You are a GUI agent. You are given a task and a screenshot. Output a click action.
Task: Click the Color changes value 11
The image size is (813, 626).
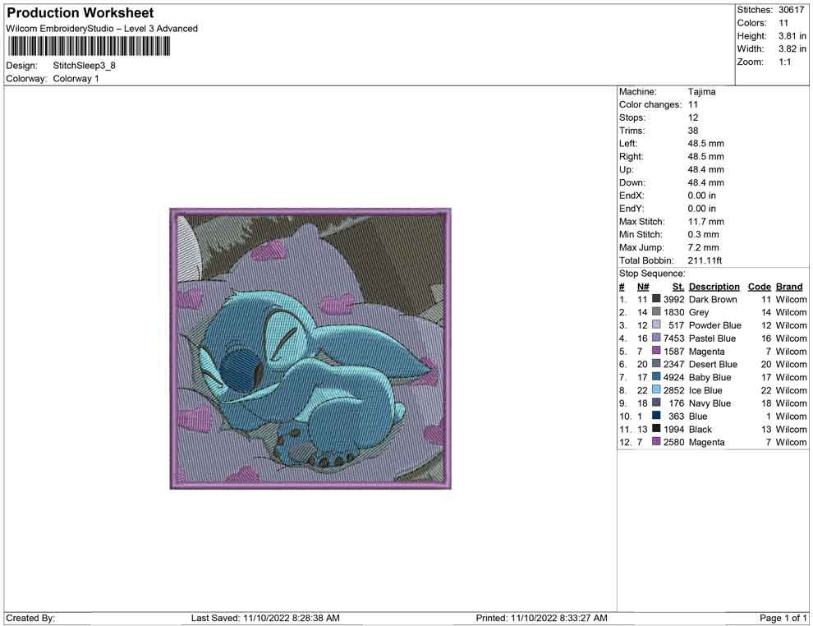[x=693, y=105]
